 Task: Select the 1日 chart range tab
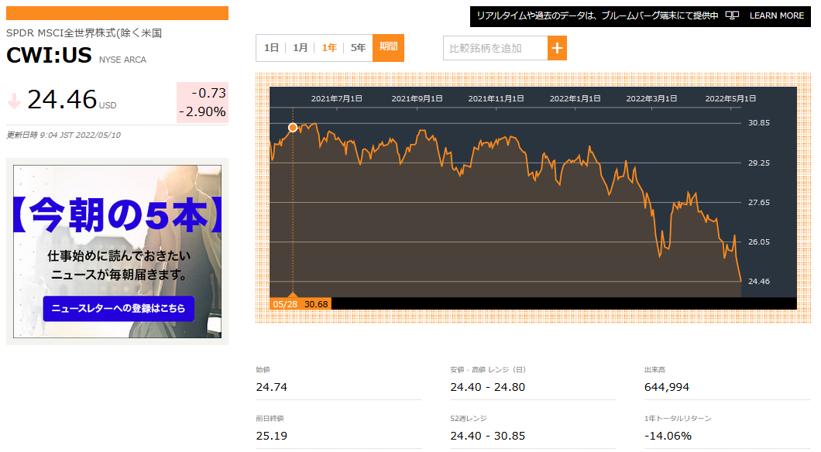pos(271,48)
